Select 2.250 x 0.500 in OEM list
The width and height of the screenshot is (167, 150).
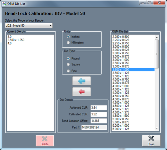click(133, 37)
